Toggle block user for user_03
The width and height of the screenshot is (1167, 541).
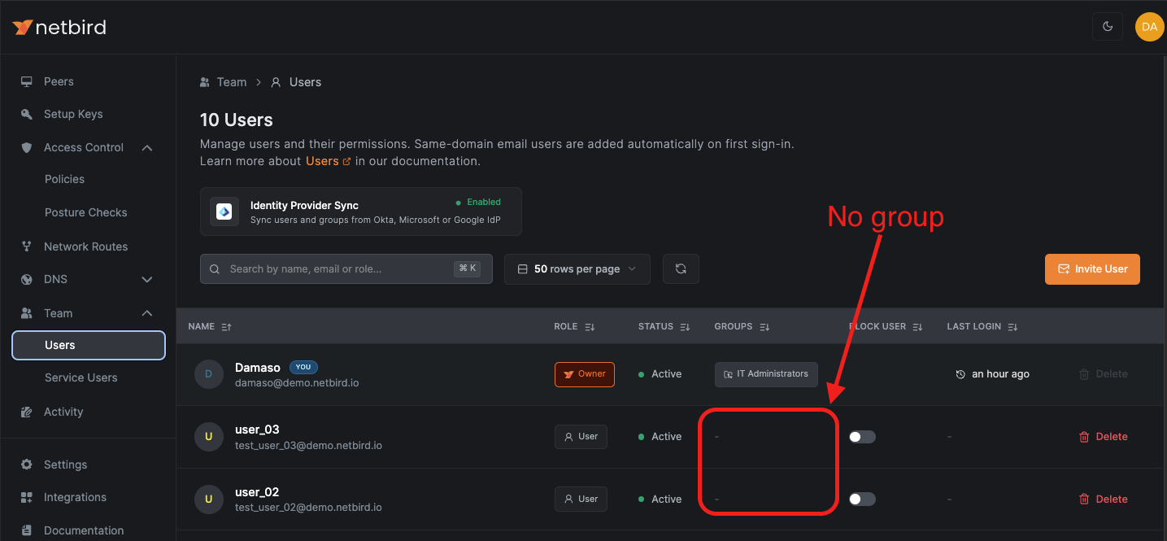[862, 437]
